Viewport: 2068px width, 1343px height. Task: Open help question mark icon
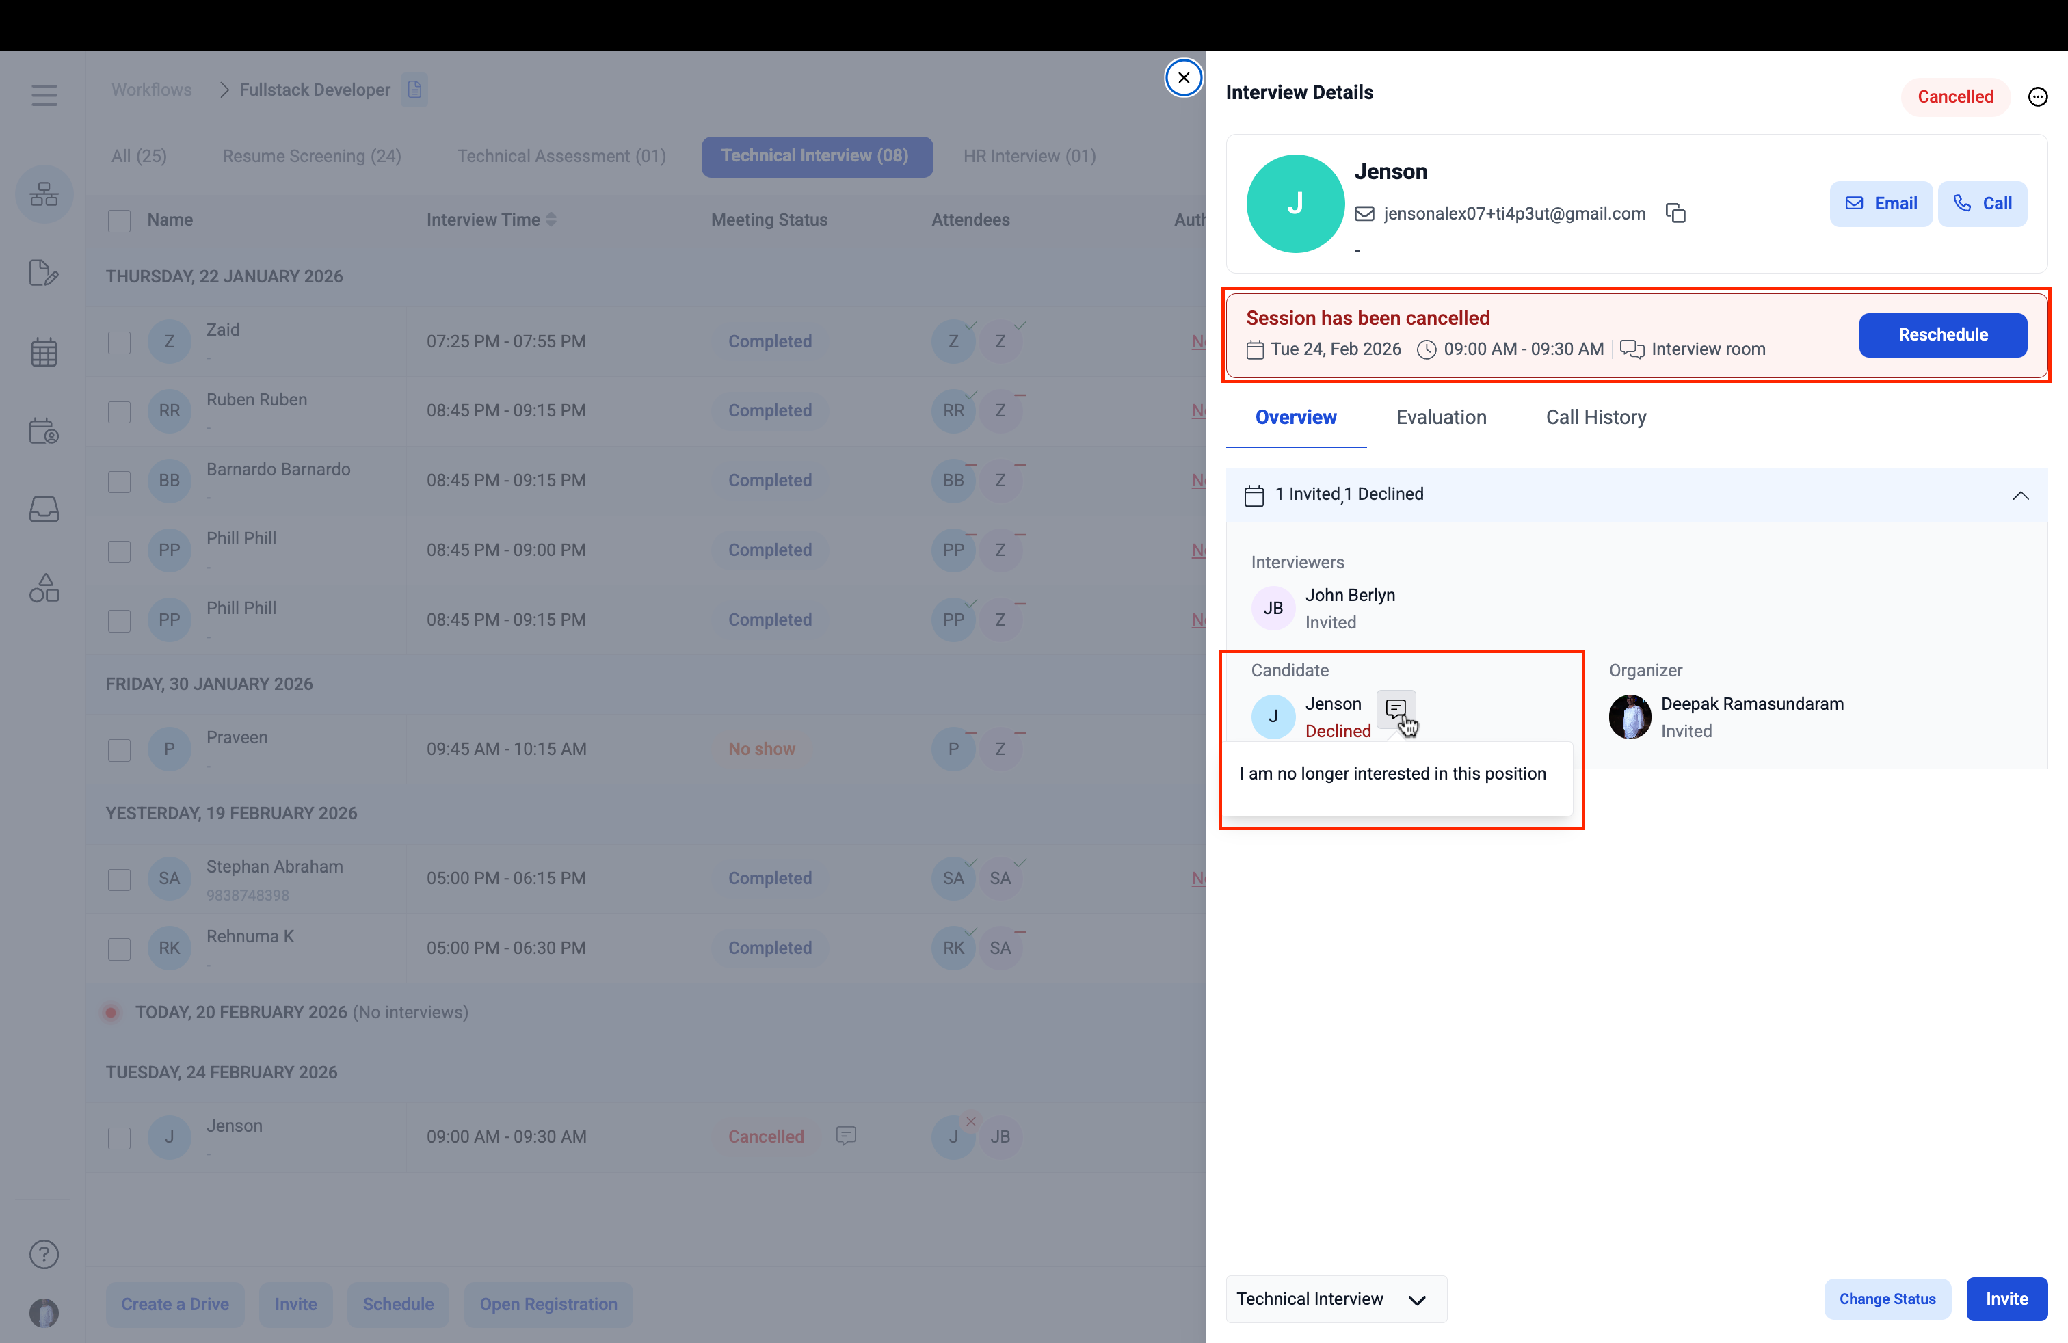click(x=44, y=1253)
